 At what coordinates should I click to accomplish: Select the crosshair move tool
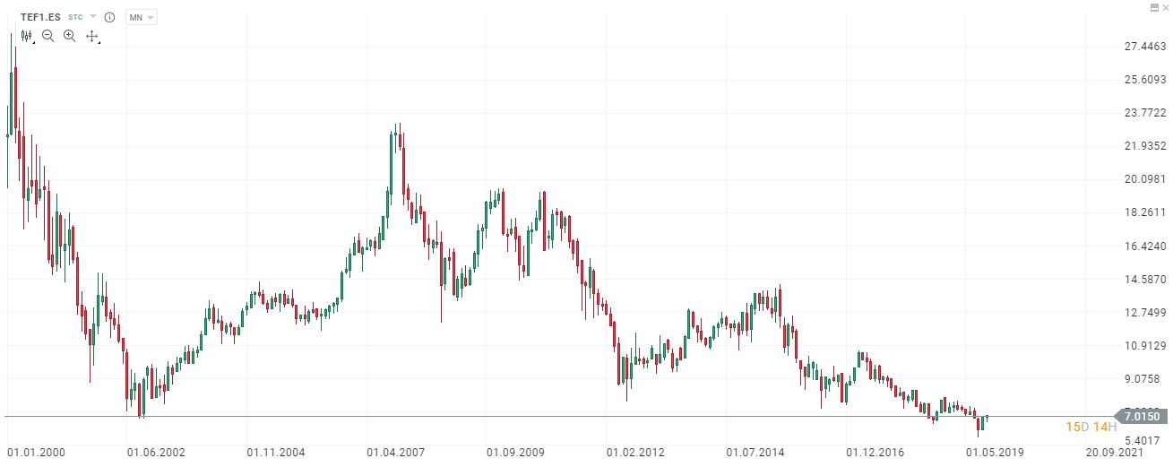(x=91, y=36)
